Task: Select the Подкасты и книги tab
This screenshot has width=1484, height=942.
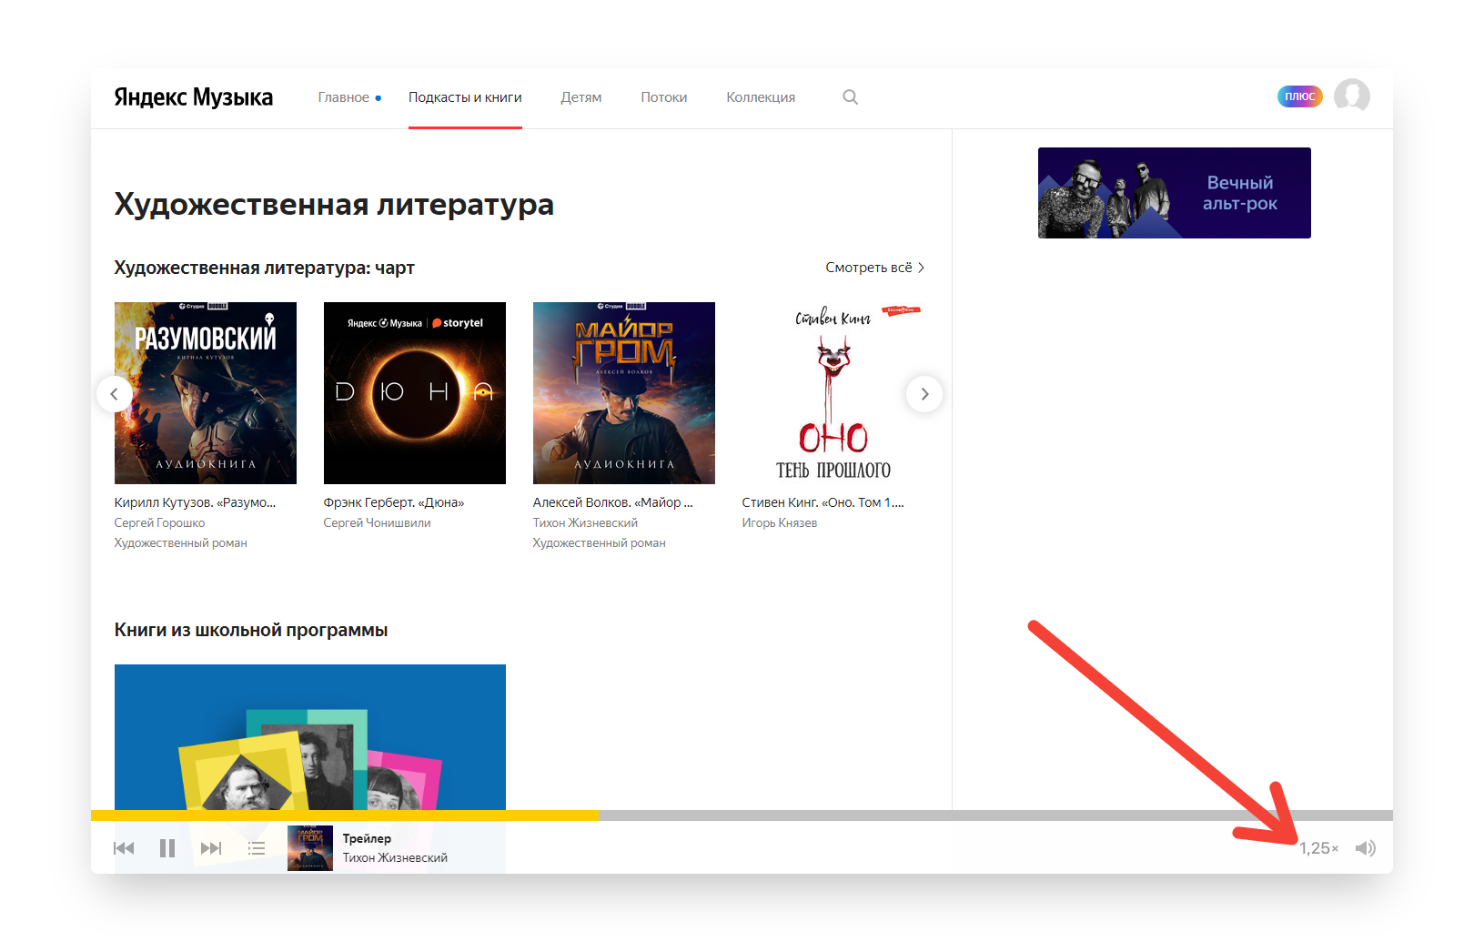Action: (x=465, y=97)
